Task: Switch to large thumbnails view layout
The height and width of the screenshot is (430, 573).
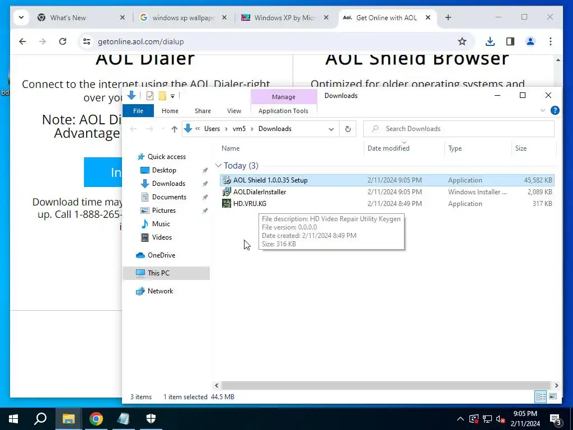Action: point(553,397)
